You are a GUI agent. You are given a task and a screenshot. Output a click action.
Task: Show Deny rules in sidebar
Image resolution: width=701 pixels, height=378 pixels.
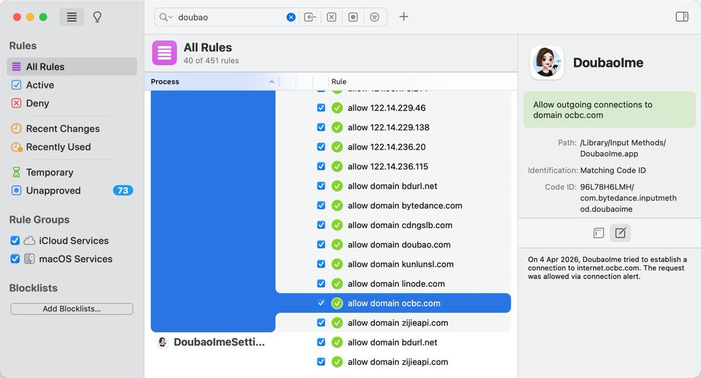pyautogui.click(x=72, y=103)
